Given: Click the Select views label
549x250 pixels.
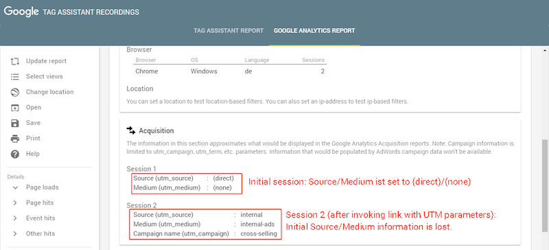Looking at the screenshot, I should point(45,76).
